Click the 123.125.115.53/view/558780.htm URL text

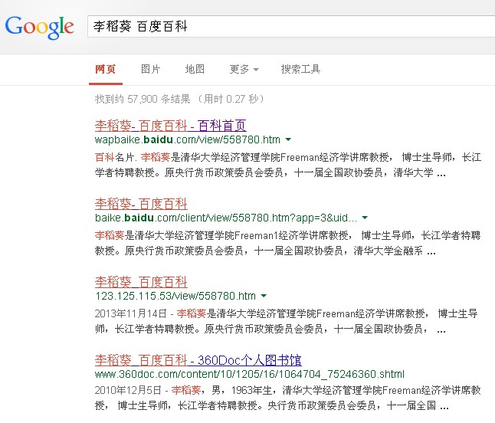pos(175,296)
